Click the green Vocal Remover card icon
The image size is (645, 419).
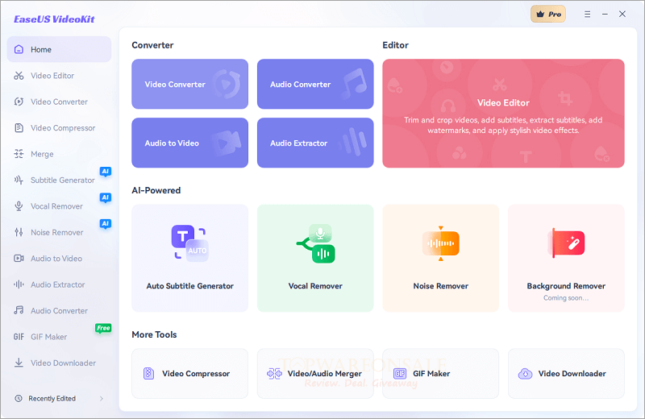pos(315,243)
